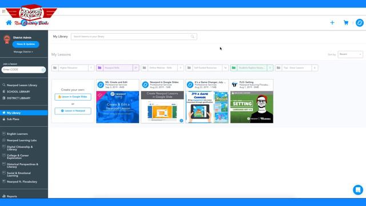The image size is (366, 206).
Task: Click the School Library sidebar icon
Action: pos(4,92)
